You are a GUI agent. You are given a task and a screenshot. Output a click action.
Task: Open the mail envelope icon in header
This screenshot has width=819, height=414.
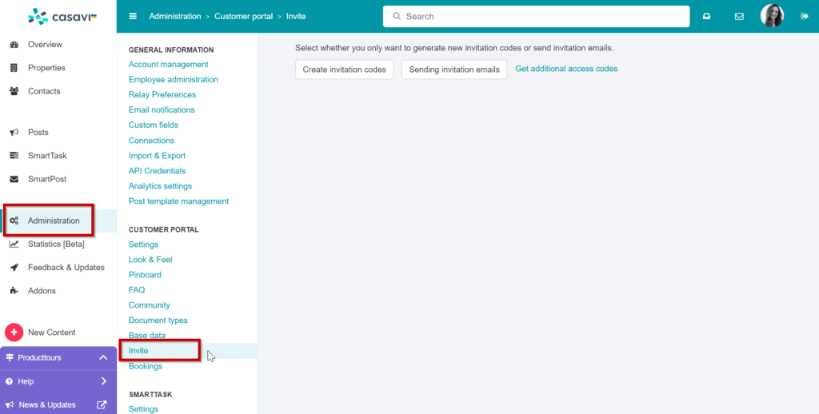pos(739,16)
